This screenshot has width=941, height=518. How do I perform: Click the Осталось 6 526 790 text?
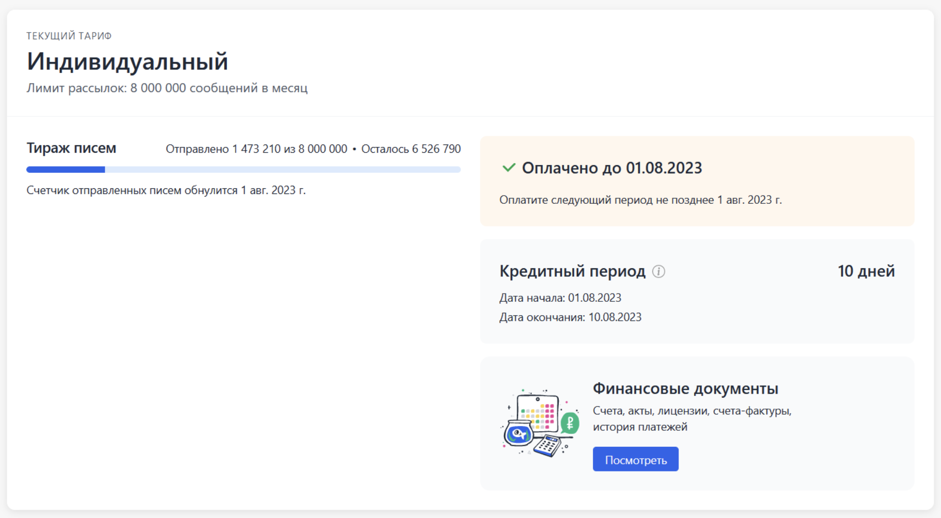tap(411, 149)
